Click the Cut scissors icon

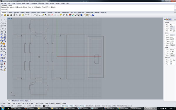point(17,15)
